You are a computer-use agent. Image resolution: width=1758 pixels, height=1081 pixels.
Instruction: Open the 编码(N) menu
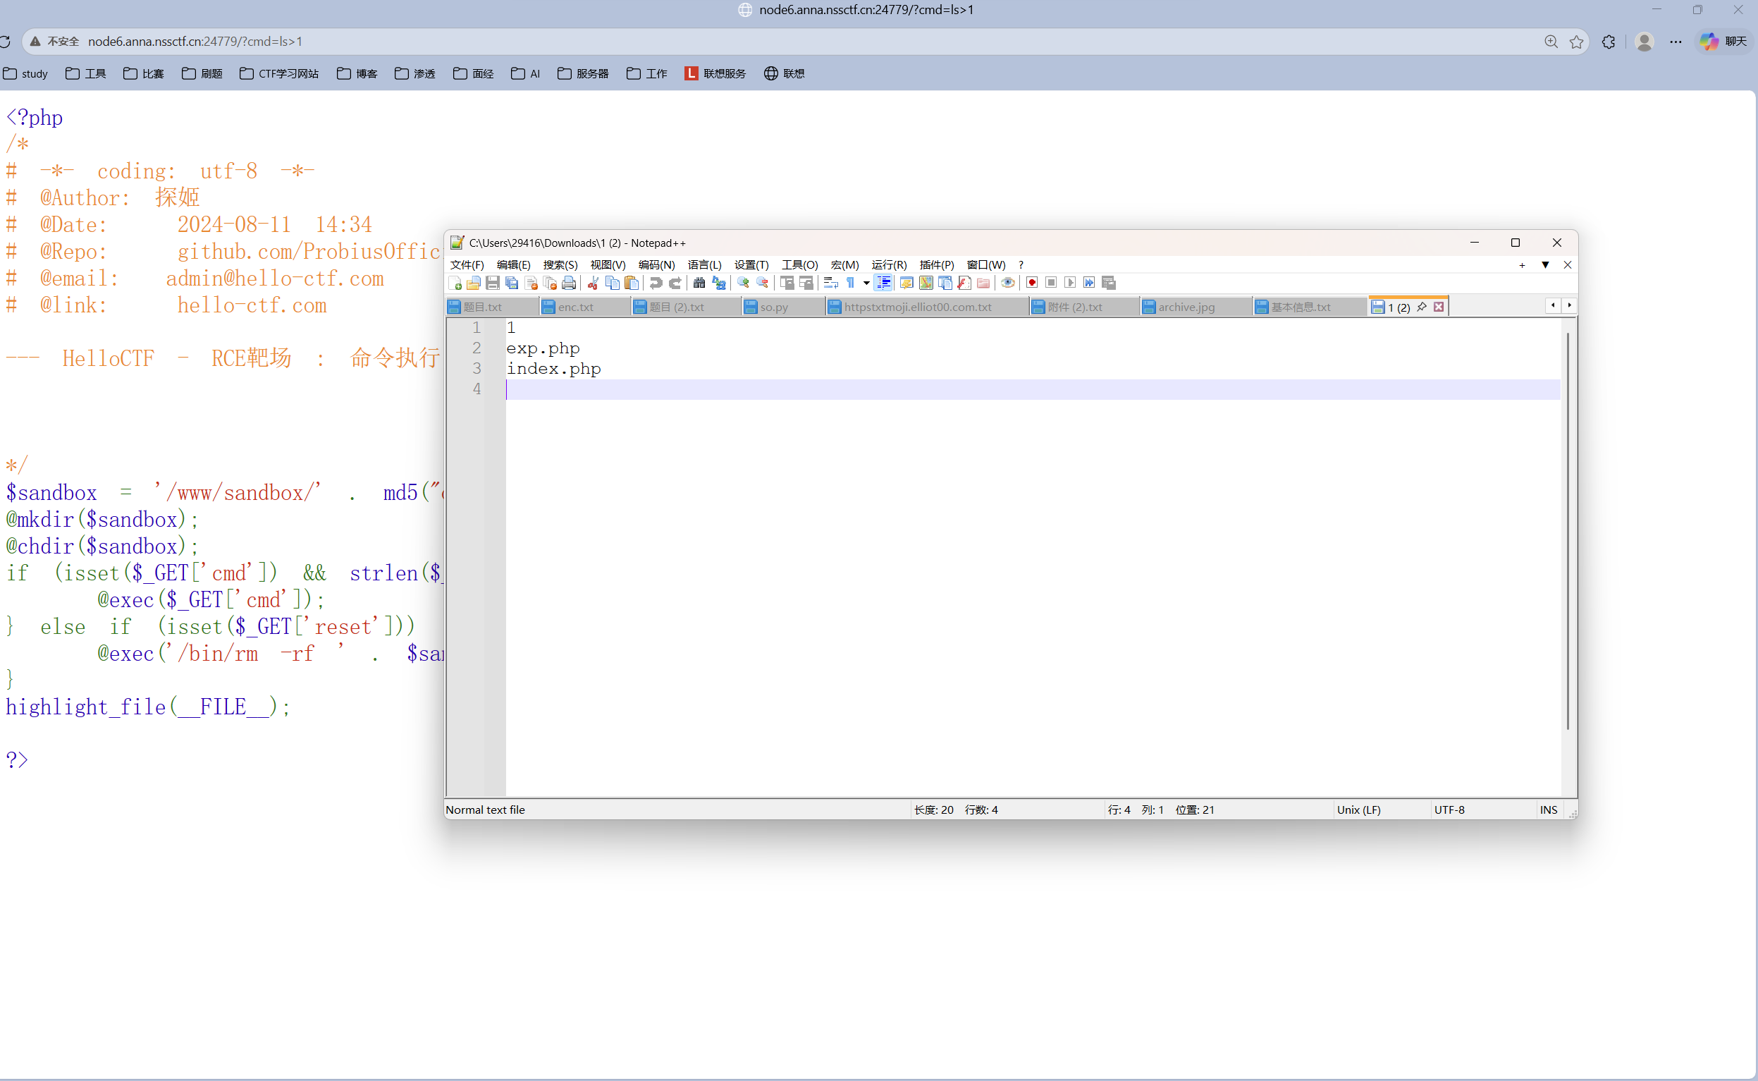pos(656,265)
